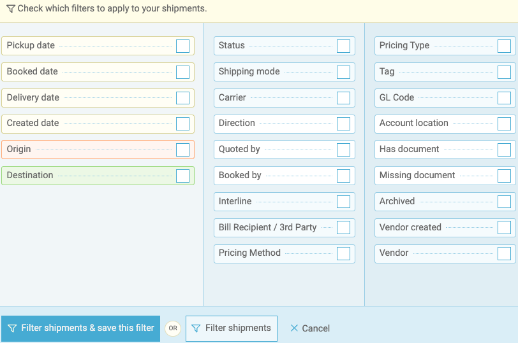Screen dimensions: 518x343
Task: Enable the Destination filter checkbox
Action: pos(182,176)
